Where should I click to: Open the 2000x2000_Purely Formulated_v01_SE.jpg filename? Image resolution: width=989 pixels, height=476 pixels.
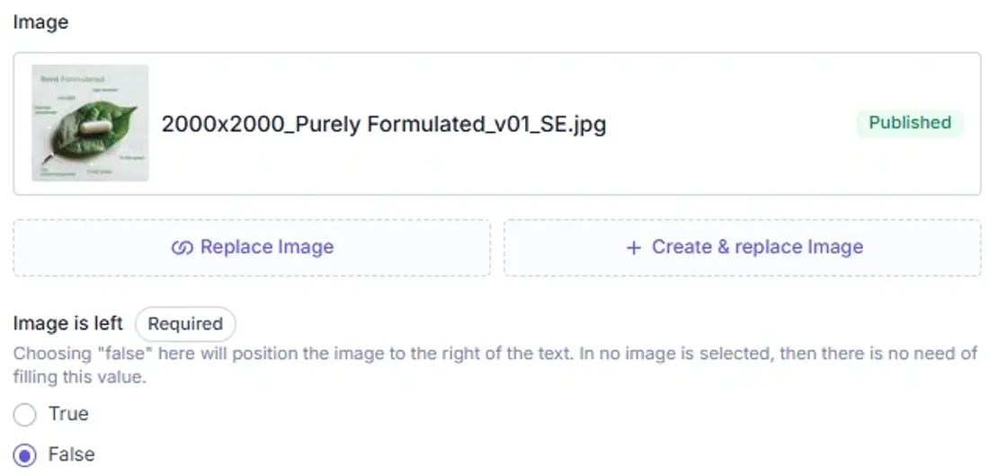pyautogui.click(x=384, y=124)
